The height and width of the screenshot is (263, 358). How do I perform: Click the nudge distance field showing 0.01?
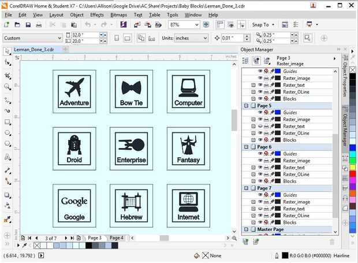[x=232, y=38]
